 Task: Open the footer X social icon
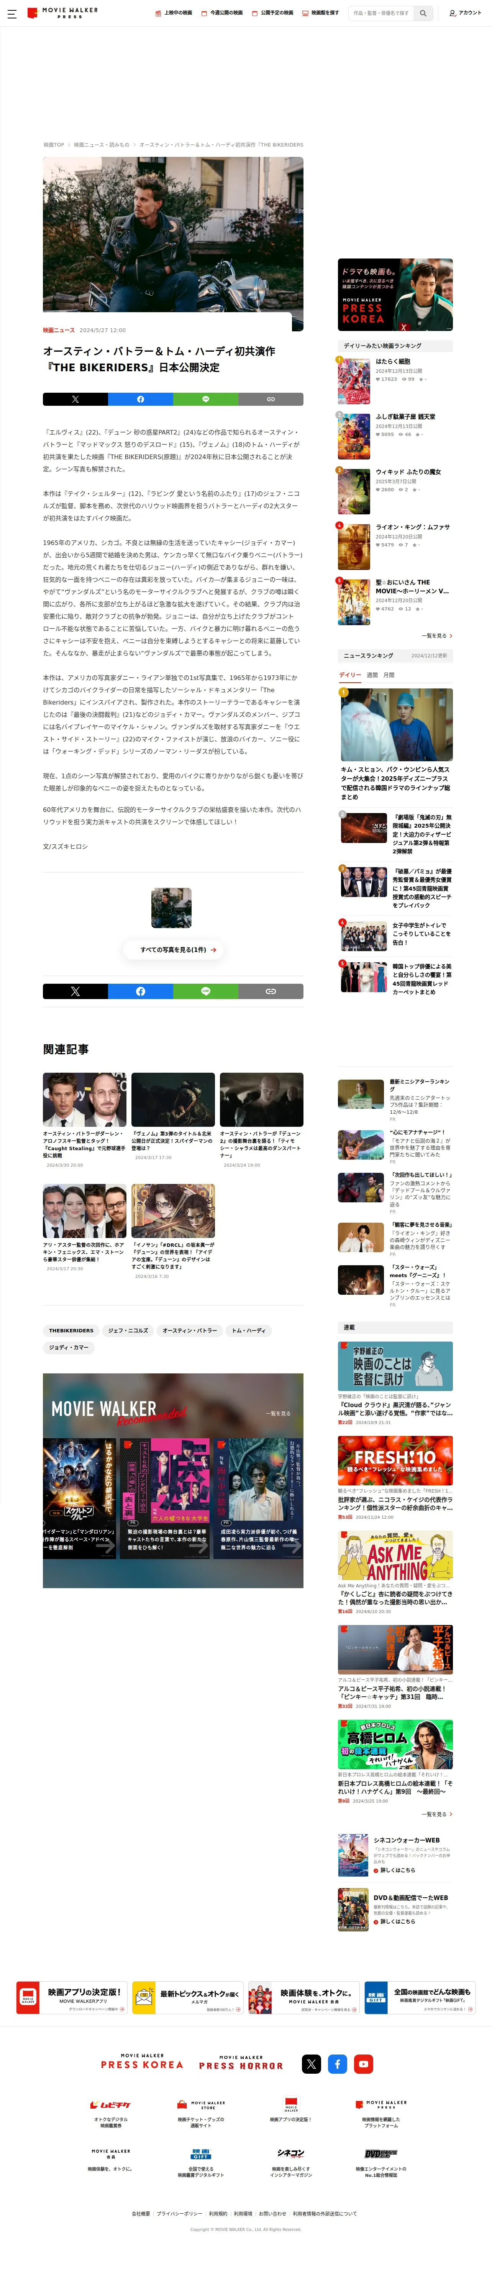[x=312, y=2063]
